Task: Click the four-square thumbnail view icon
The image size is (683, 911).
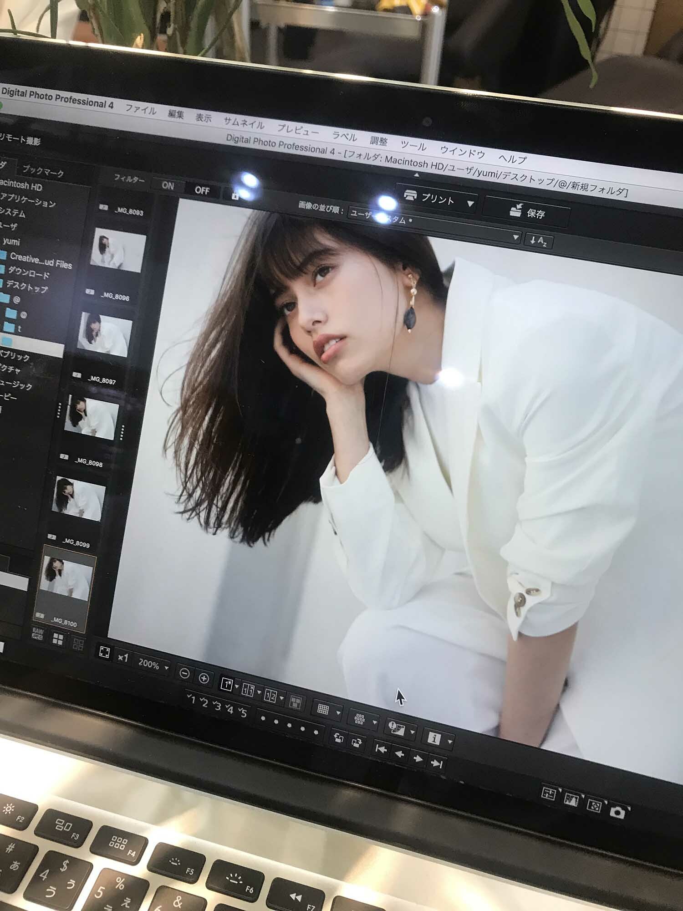Action: [x=58, y=639]
